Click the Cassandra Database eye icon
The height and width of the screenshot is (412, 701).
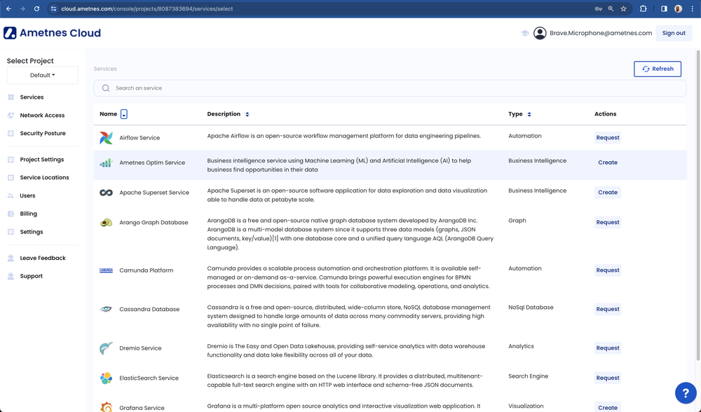[x=106, y=309]
